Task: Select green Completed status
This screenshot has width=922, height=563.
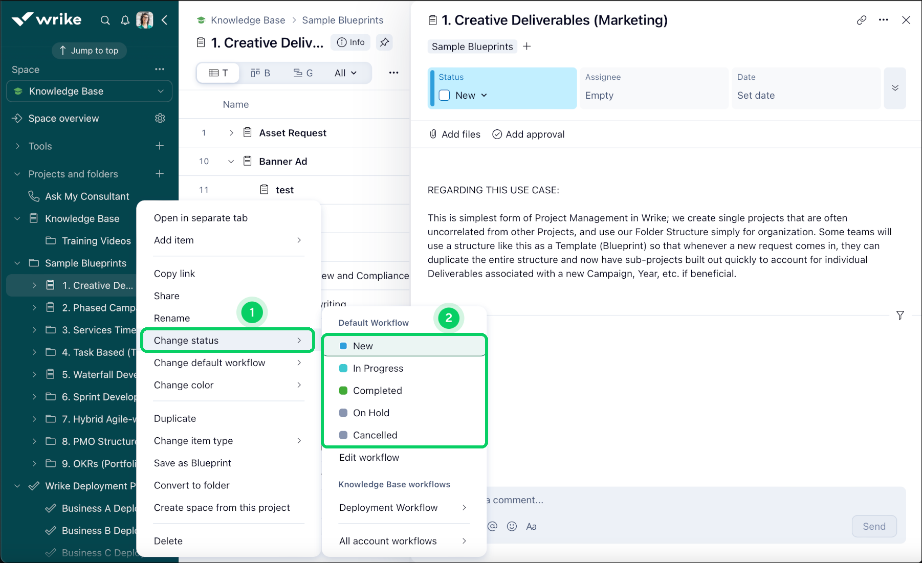Action: pos(377,391)
